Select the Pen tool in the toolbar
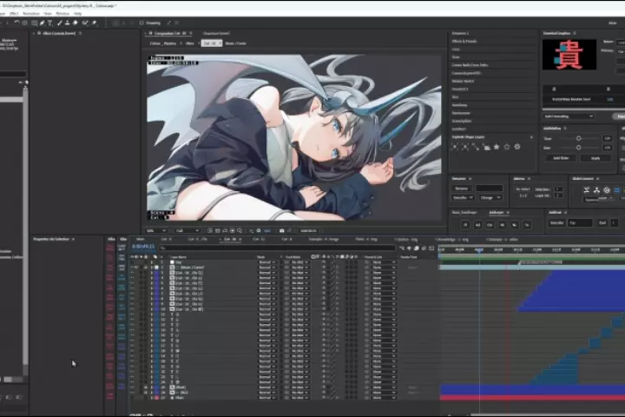 (43, 23)
